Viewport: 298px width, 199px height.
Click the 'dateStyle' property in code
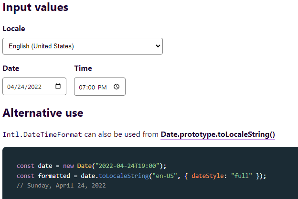(208, 176)
